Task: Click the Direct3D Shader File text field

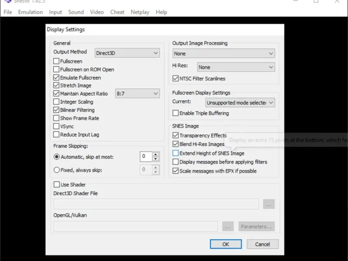Action: click(x=156, y=204)
